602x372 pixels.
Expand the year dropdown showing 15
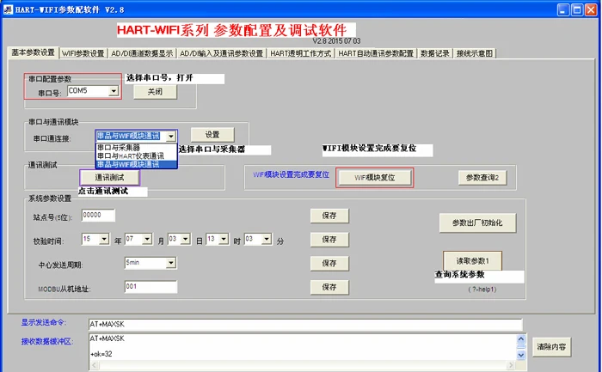tap(104, 240)
